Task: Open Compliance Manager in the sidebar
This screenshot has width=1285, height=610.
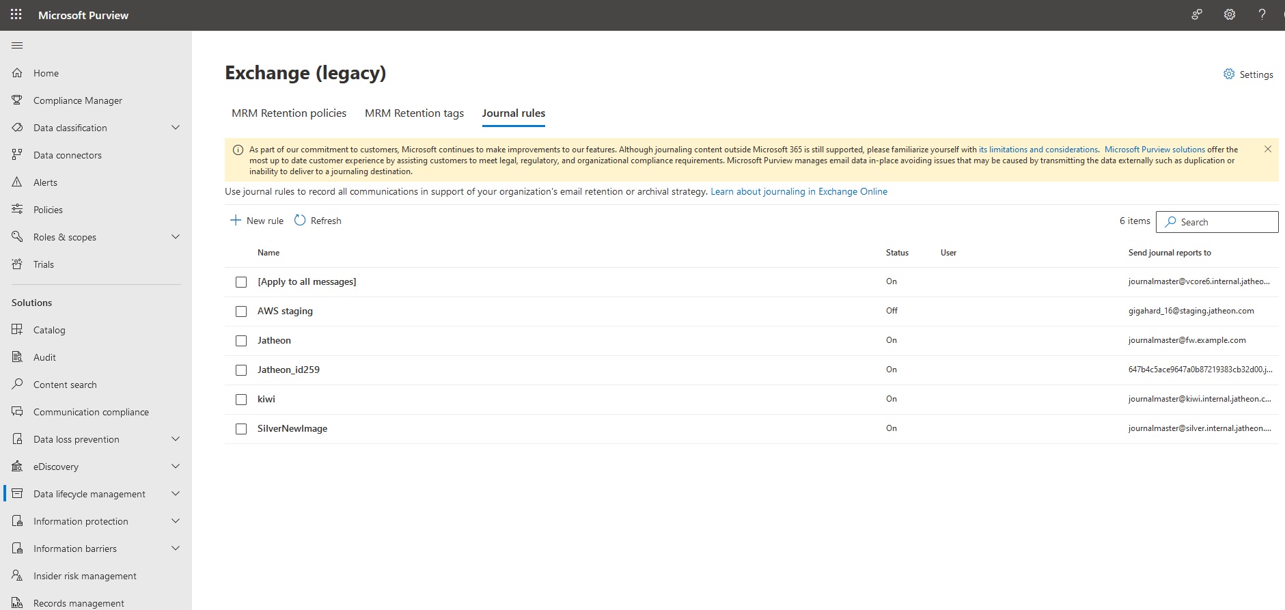Action: coord(78,100)
